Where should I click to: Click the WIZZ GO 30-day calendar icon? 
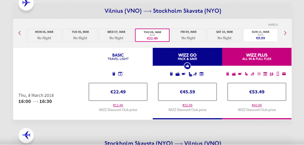click(202, 74)
